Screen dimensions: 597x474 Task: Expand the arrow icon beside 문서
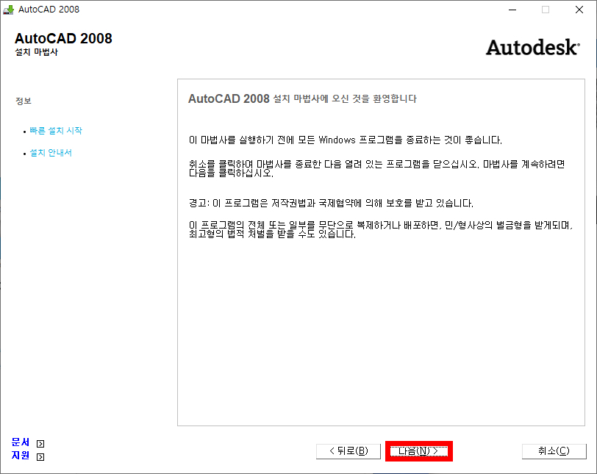click(40, 444)
